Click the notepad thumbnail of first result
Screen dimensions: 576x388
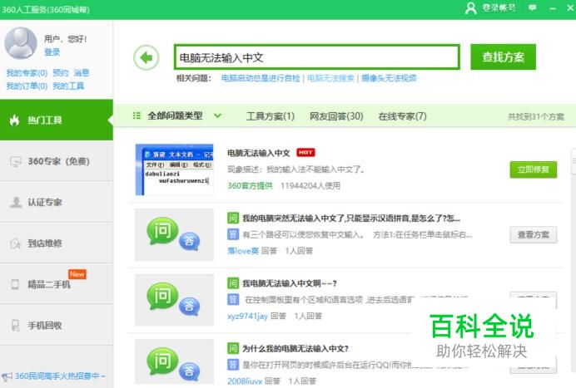pos(174,169)
